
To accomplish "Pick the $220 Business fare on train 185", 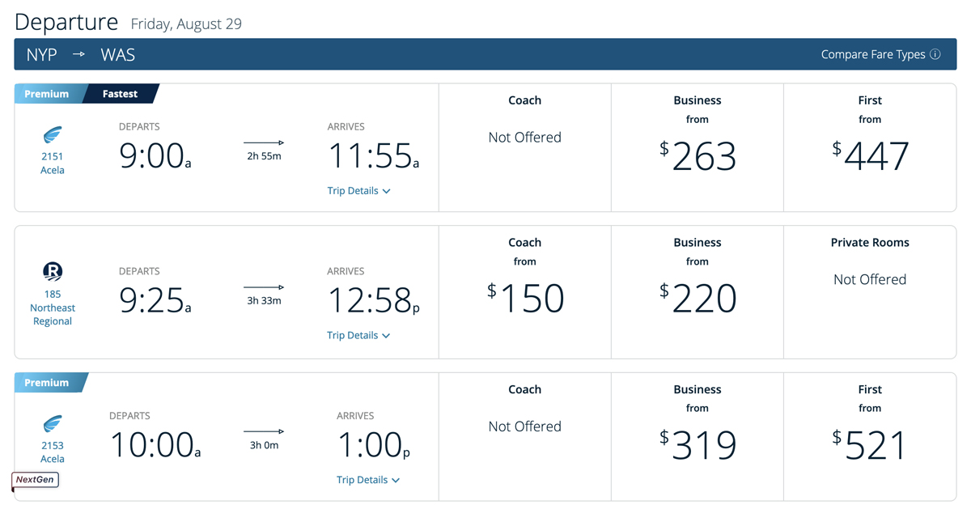I will (698, 299).
